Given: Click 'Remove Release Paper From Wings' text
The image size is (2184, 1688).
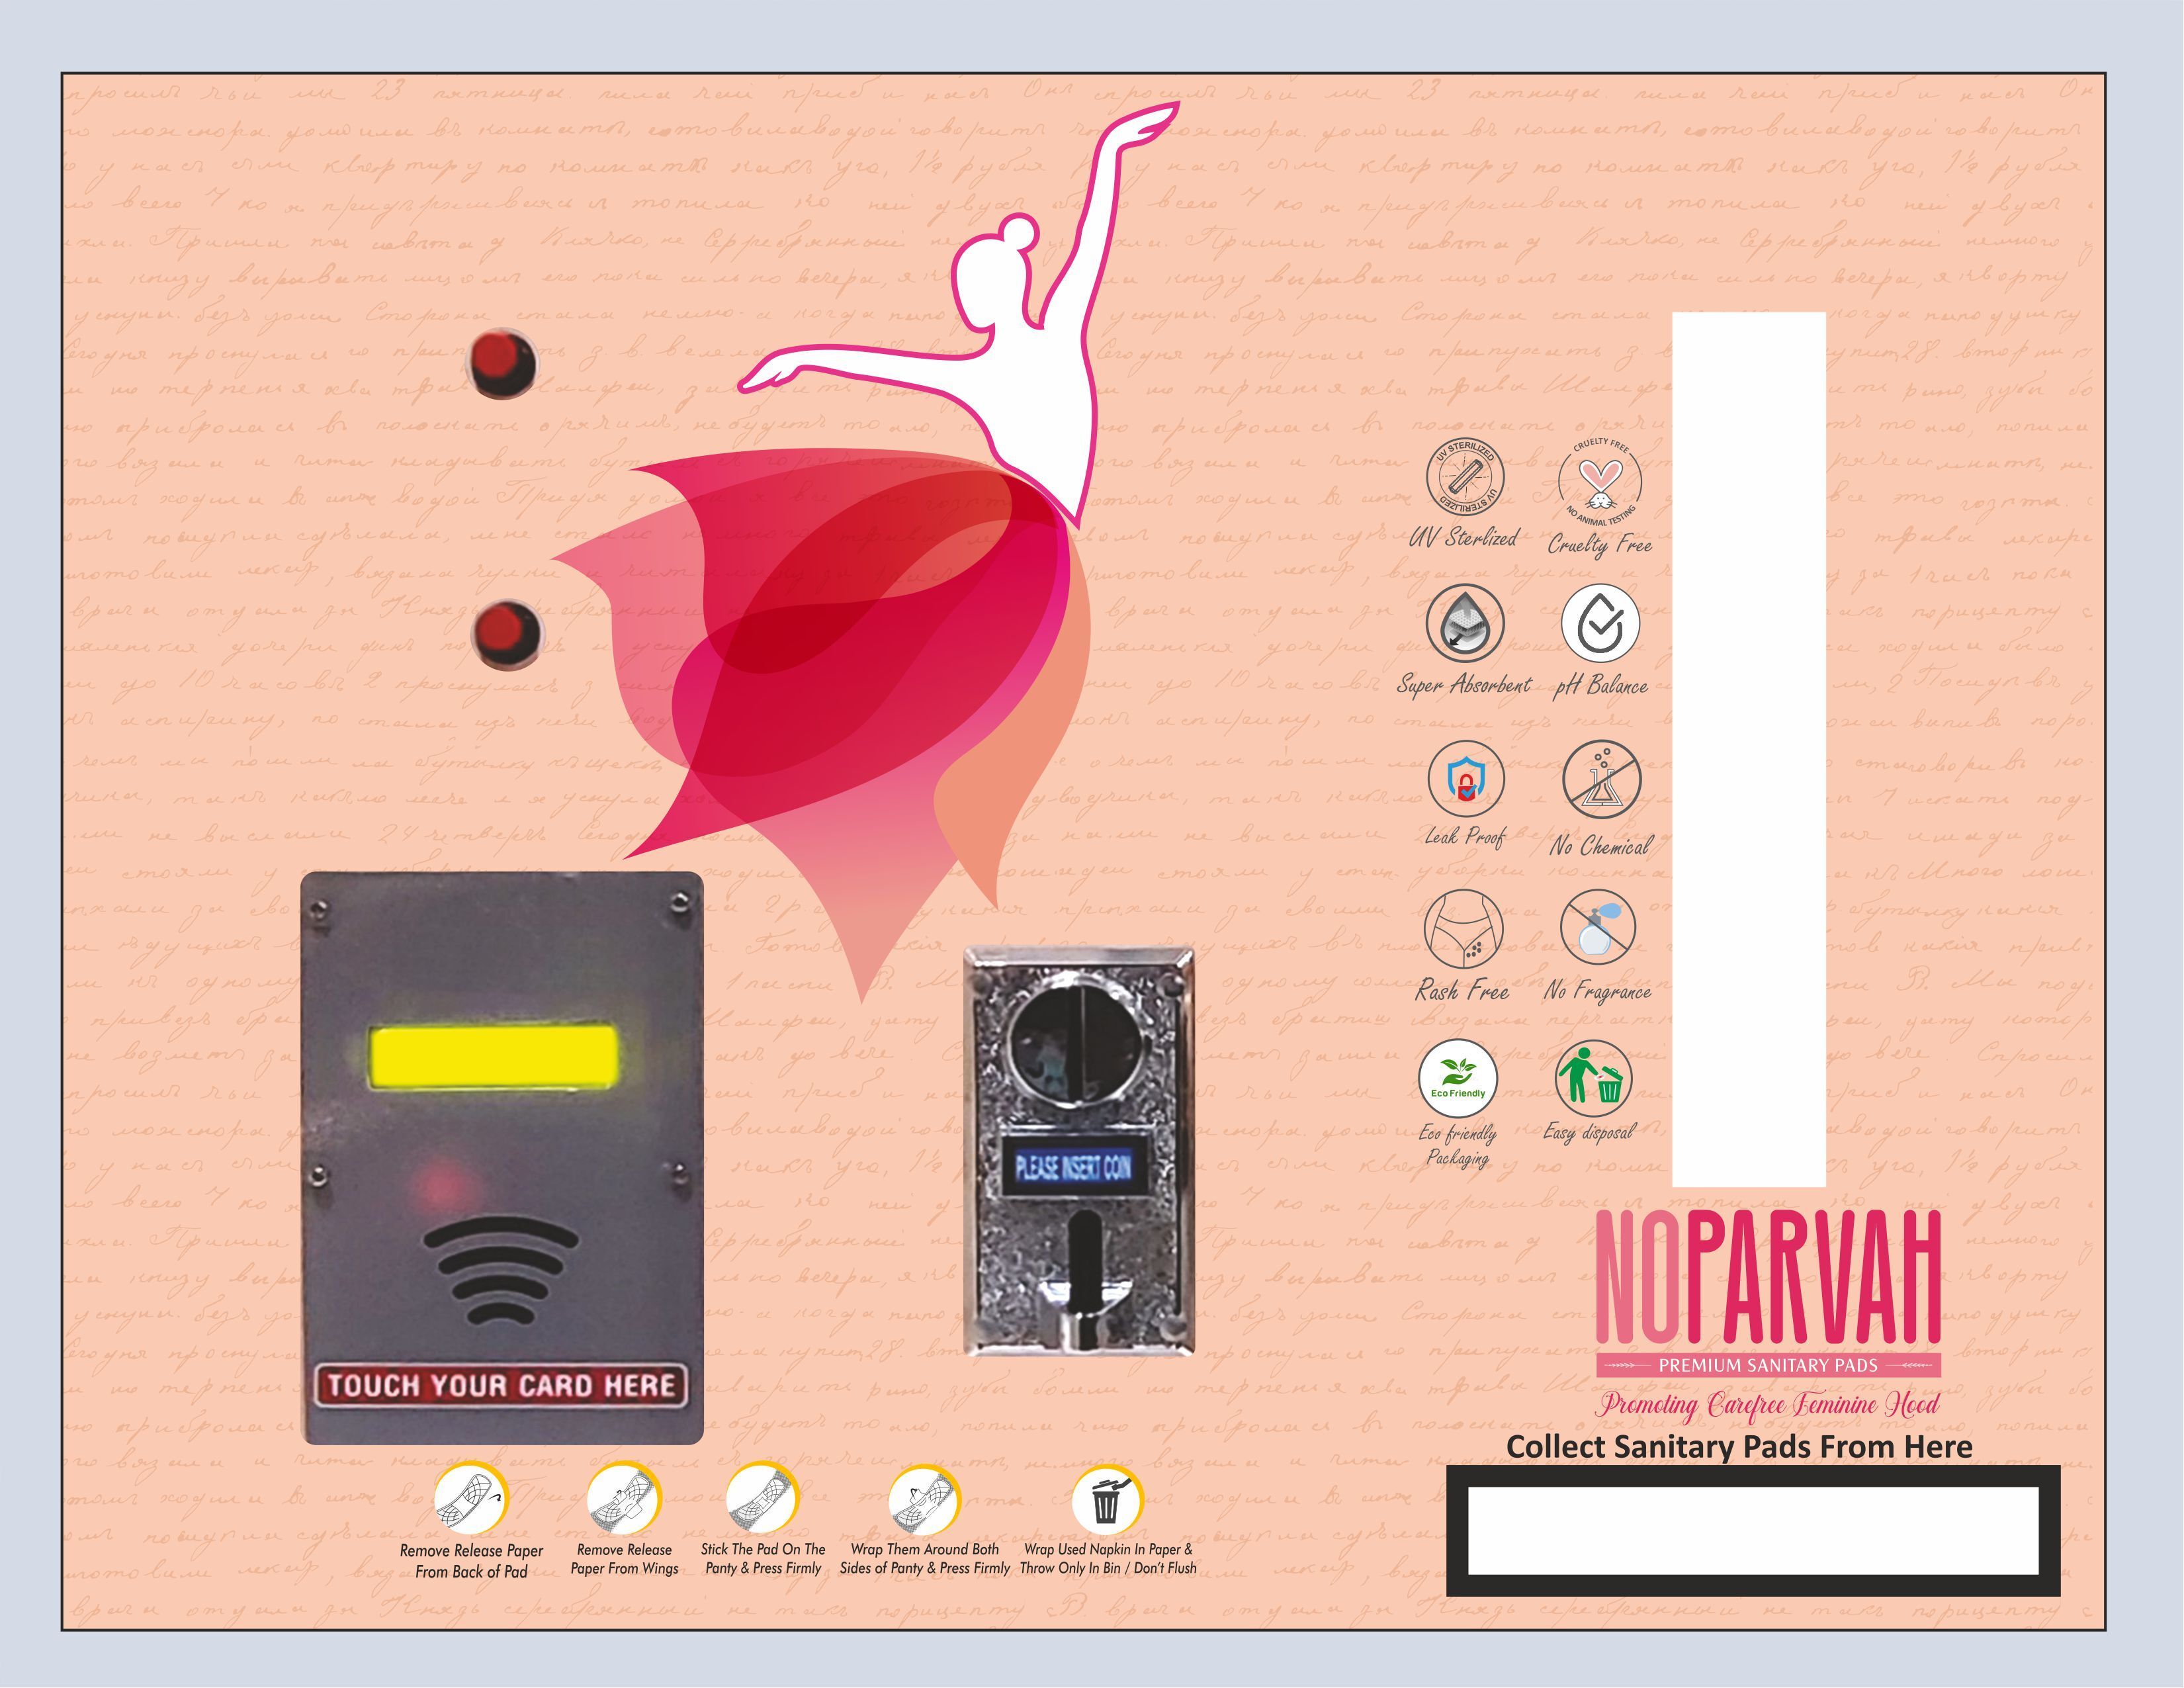Looking at the screenshot, I should coord(625,1559).
